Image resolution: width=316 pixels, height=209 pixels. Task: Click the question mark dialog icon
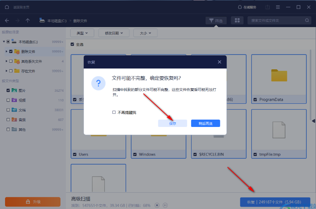[x=98, y=83]
